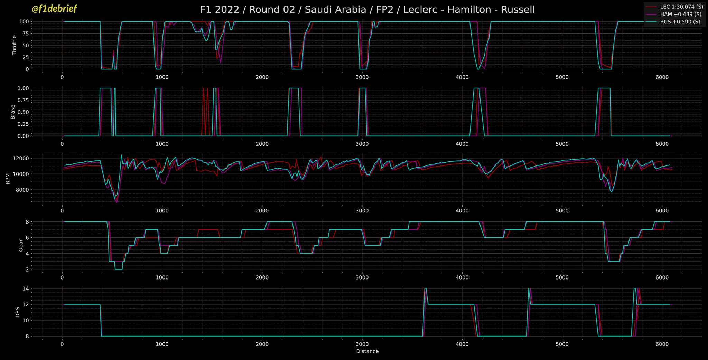The width and height of the screenshot is (708, 360).
Task: Select the DRS y-axis label
Action: (18, 312)
